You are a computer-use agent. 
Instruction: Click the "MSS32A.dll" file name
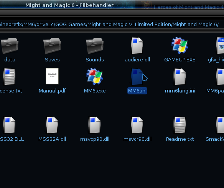(x=52, y=139)
